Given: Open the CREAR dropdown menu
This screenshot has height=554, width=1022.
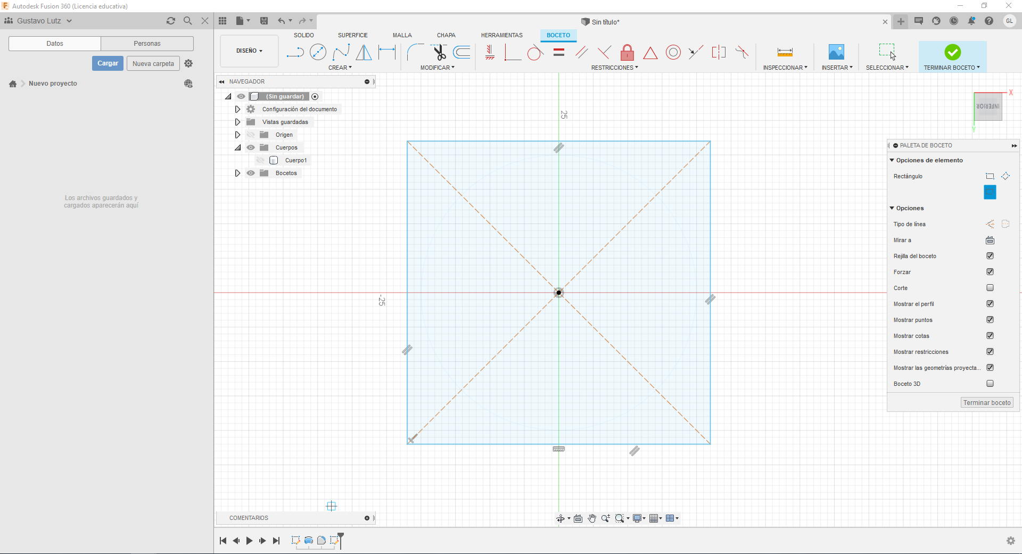Looking at the screenshot, I should 340,68.
